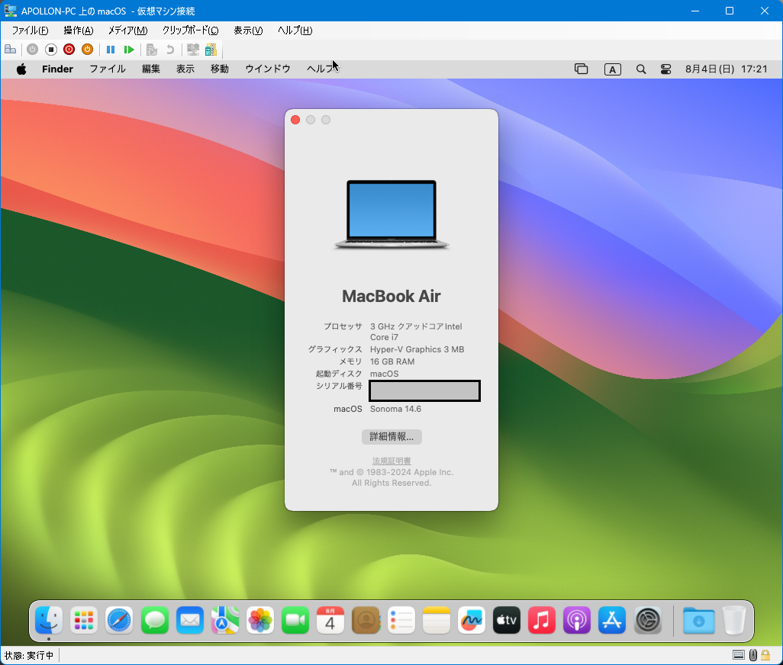Click the date and time 8月4日(日) 17:21
783x665 pixels.
click(x=726, y=69)
